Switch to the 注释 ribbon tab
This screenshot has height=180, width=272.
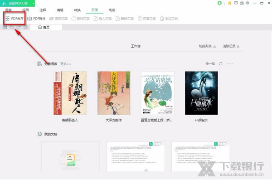[43, 10]
